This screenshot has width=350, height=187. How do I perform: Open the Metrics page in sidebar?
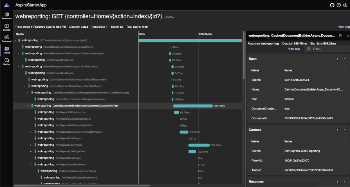pyautogui.click(x=6, y=62)
